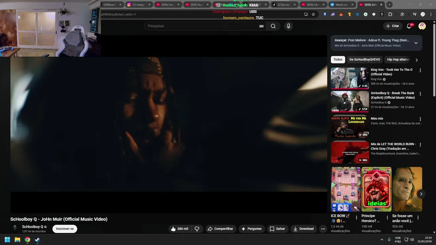Show next Shorts with arrow button
436x245 pixels.
(x=421, y=194)
